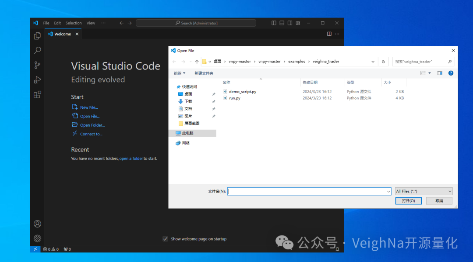Toggle the preview pane in file dialog
The height and width of the screenshot is (262, 473).
pyautogui.click(x=440, y=73)
